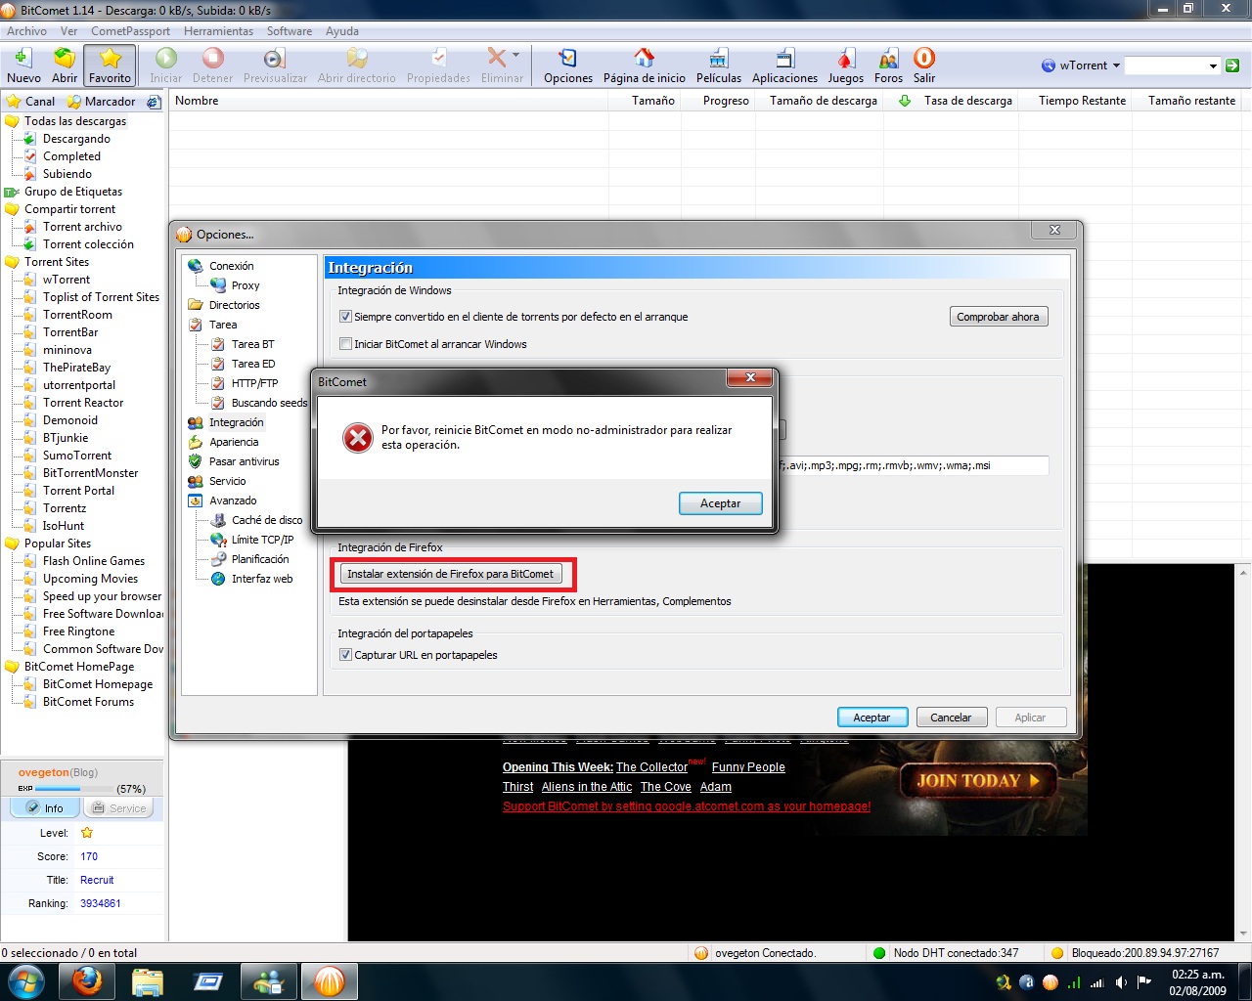
Task: Select Directorios in Opciones tree
Action: (235, 305)
